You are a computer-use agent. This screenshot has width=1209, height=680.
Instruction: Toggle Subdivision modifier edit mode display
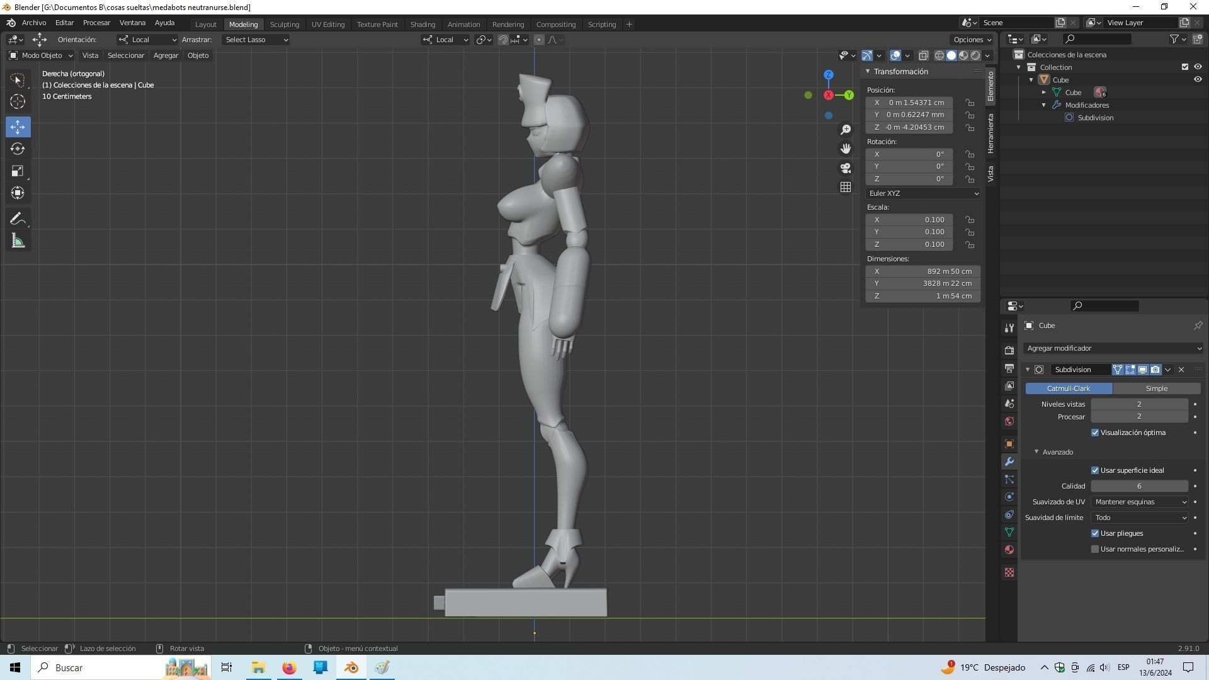[1130, 370]
